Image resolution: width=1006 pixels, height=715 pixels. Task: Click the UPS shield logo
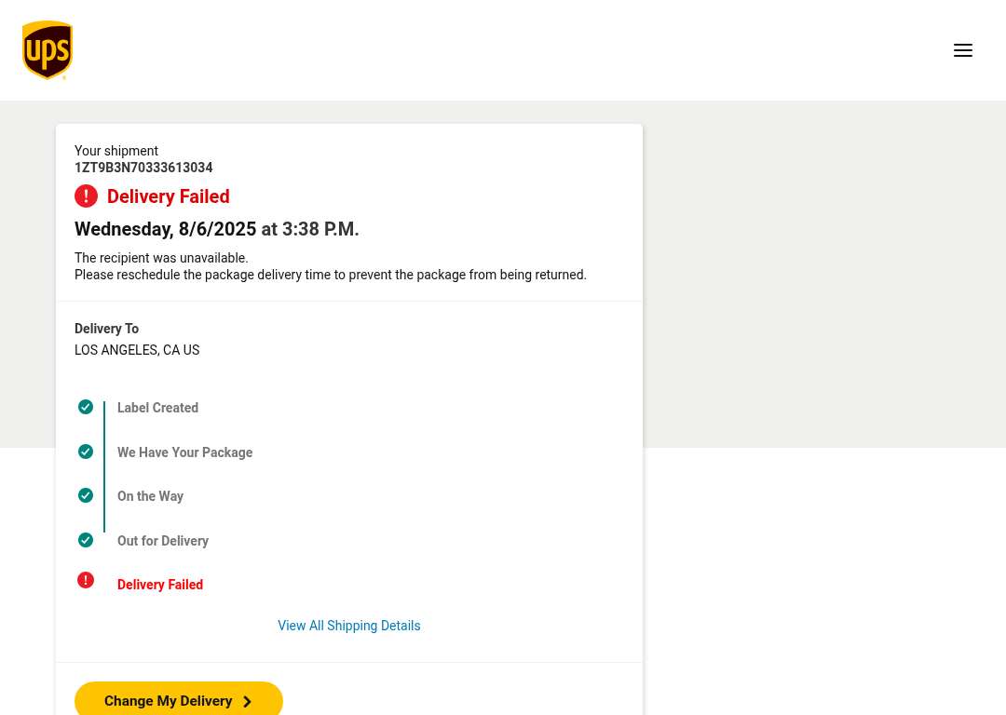[x=48, y=50]
